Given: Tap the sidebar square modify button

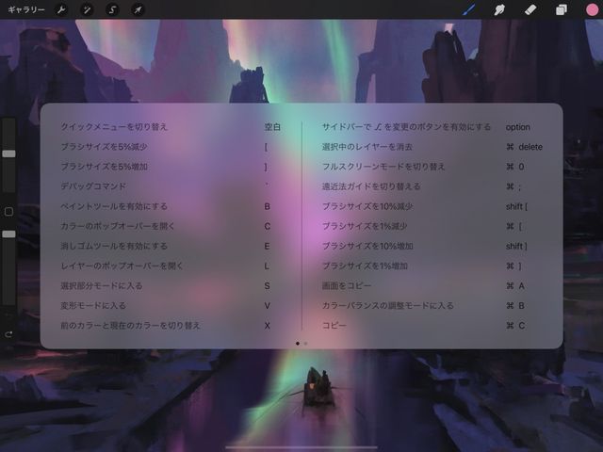Looking at the screenshot, I should click(x=8, y=212).
